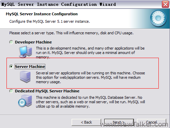Click the 'MySQL Server Instance Configuration' heading

(x=42, y=14)
